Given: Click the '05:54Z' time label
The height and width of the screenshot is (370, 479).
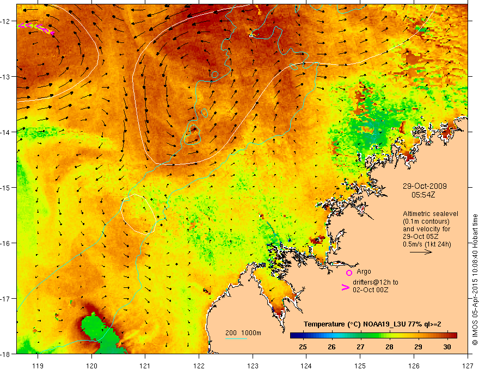Looking at the screenshot, I should coord(423,195).
